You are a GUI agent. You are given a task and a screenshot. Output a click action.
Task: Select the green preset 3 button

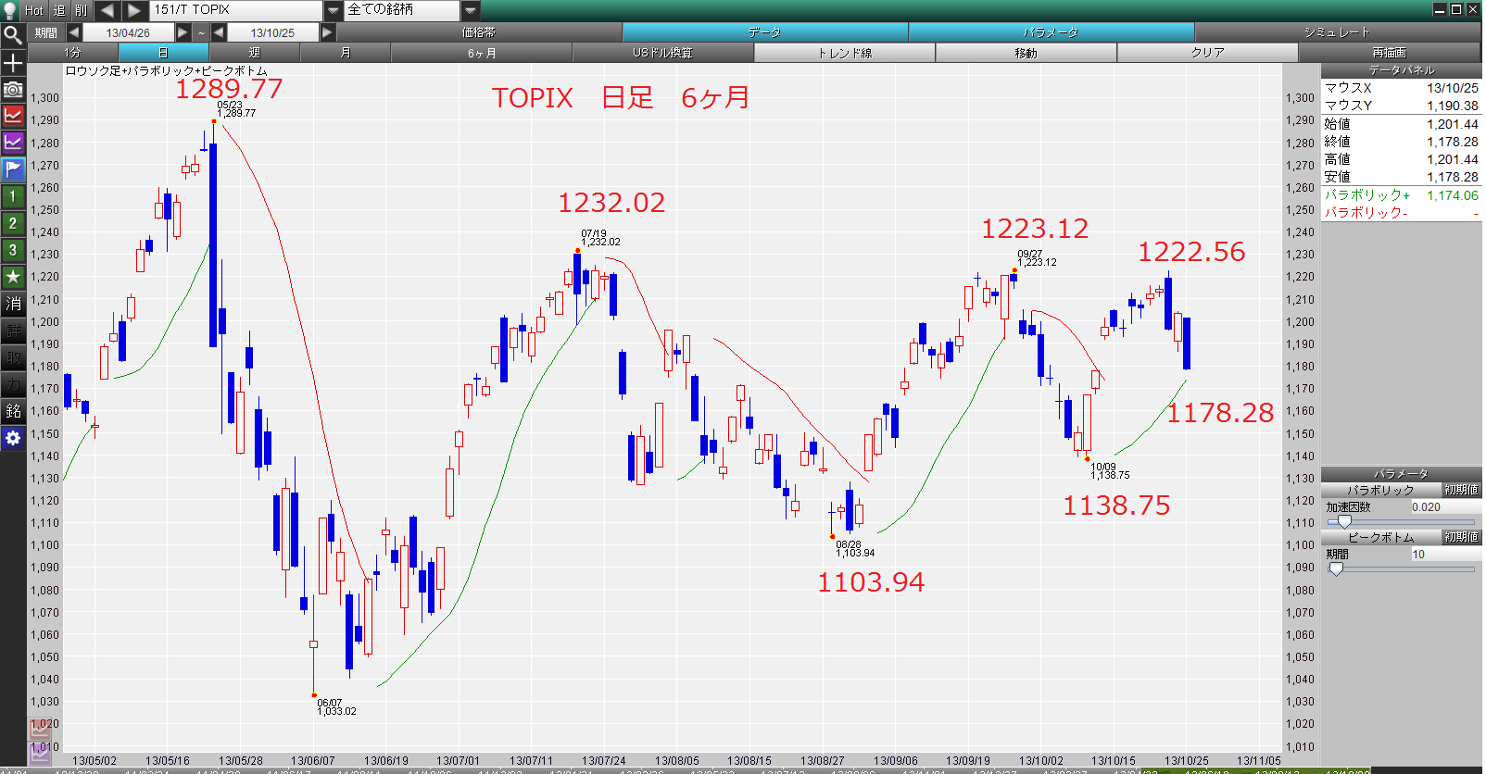pyautogui.click(x=13, y=250)
